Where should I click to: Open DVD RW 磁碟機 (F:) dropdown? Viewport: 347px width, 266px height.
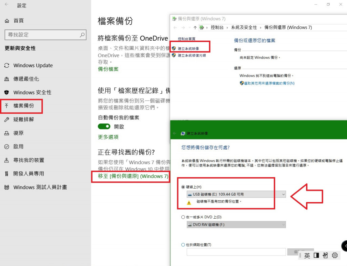click(x=236, y=224)
